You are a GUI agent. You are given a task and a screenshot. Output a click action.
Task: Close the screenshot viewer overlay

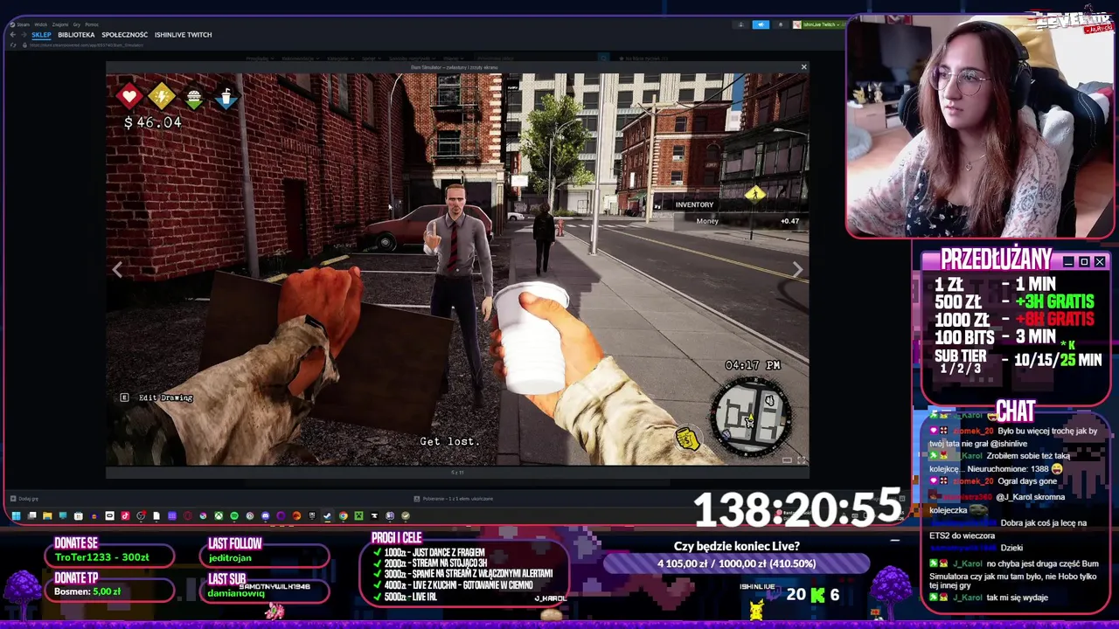(803, 67)
